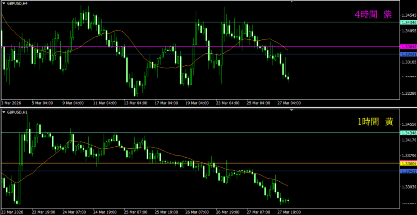This screenshot has height=215, width=417.
Task: Click the cyan 1.34346 label on H4 chart
Action: click(408, 22)
